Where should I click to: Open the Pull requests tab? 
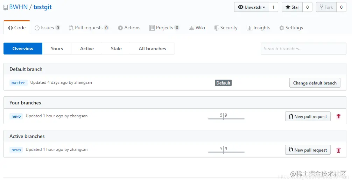pyautogui.click(x=89, y=28)
